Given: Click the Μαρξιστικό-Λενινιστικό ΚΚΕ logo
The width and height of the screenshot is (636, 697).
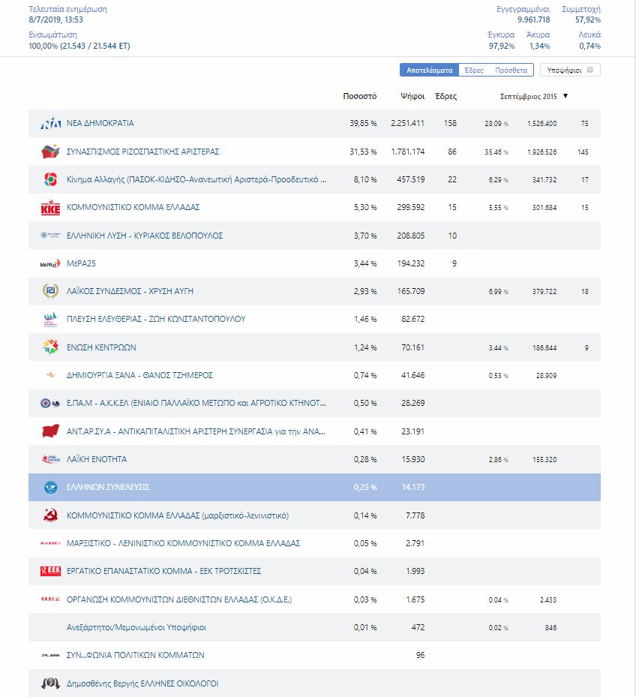Looking at the screenshot, I should pos(50,543).
